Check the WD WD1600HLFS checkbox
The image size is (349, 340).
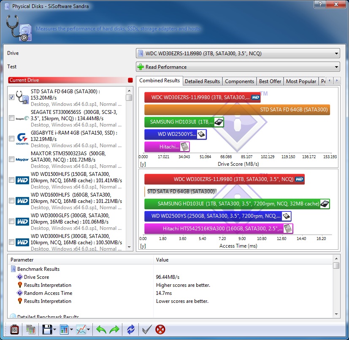pyautogui.click(x=11, y=200)
